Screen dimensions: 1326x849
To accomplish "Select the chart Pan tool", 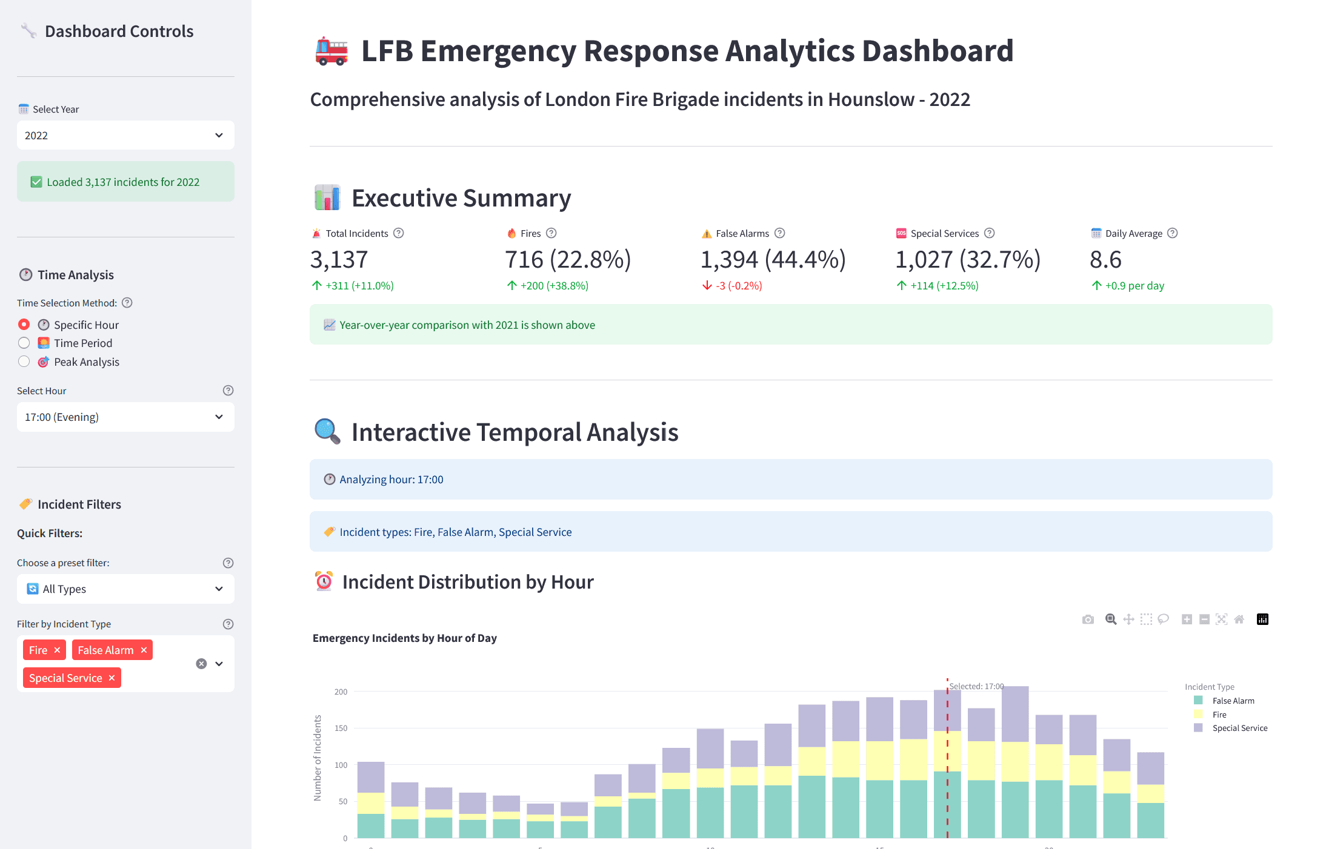I will [1128, 619].
